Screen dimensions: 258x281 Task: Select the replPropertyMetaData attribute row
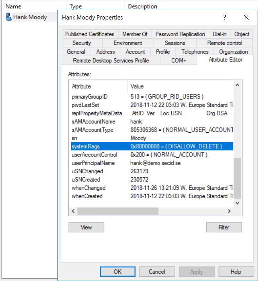[x=152, y=113]
